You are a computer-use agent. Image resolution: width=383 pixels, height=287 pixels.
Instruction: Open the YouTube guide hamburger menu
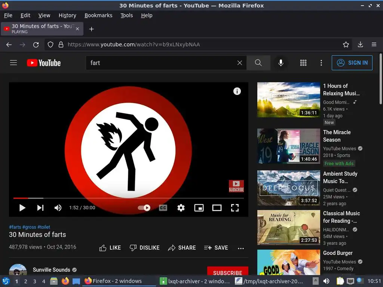pyautogui.click(x=13, y=63)
